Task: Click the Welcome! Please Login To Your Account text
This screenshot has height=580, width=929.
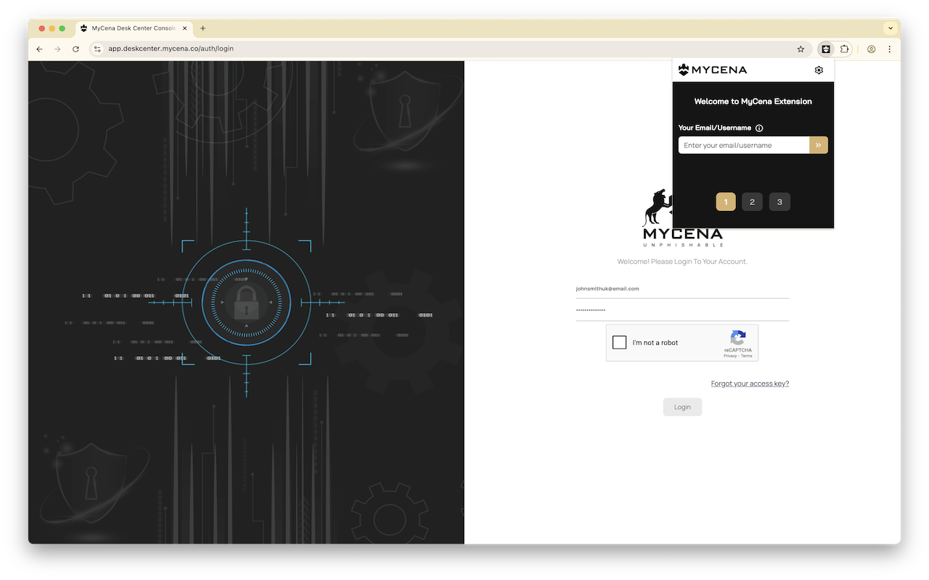Action: pos(682,261)
